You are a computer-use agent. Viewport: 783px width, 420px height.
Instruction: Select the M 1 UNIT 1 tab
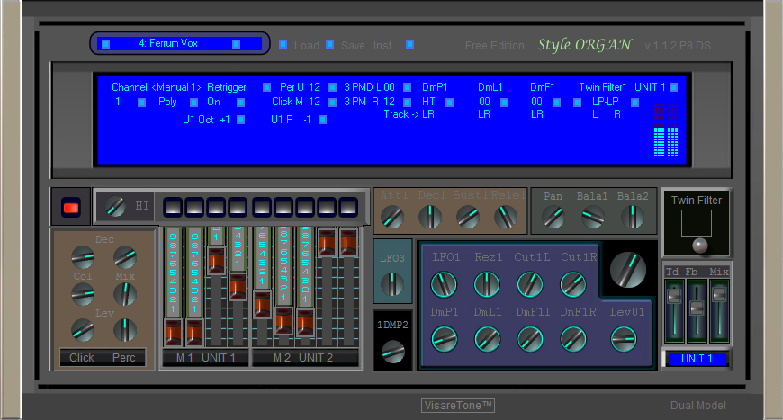[x=205, y=358]
